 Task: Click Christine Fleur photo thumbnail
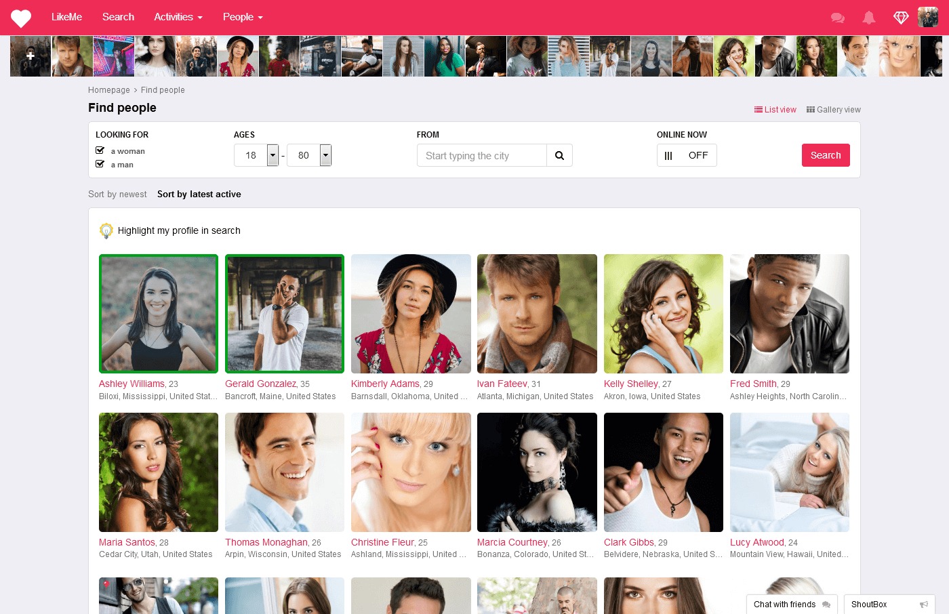(x=411, y=472)
